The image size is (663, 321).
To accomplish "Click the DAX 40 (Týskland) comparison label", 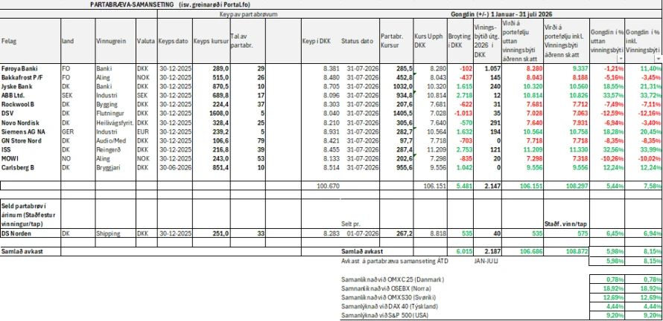I will tap(390, 306).
